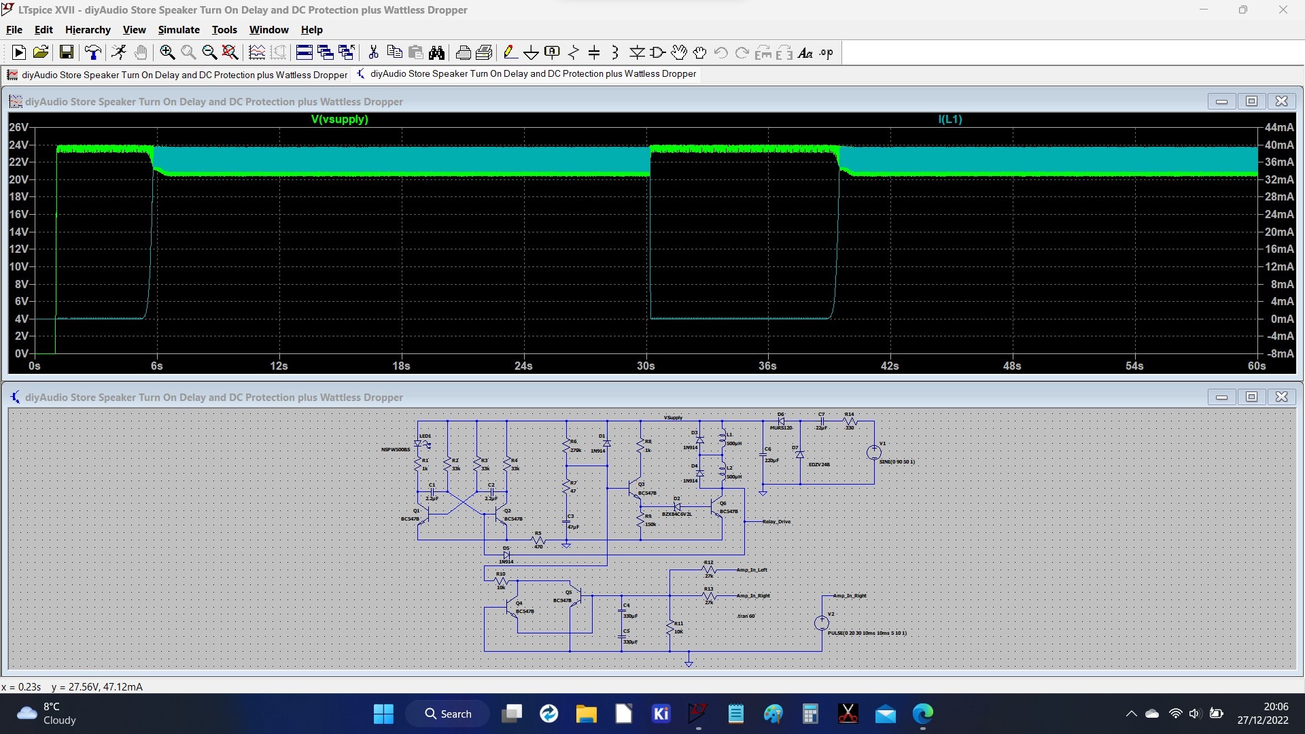Click the Find binoculars icon
Image resolution: width=1305 pixels, height=734 pixels.
click(x=436, y=52)
